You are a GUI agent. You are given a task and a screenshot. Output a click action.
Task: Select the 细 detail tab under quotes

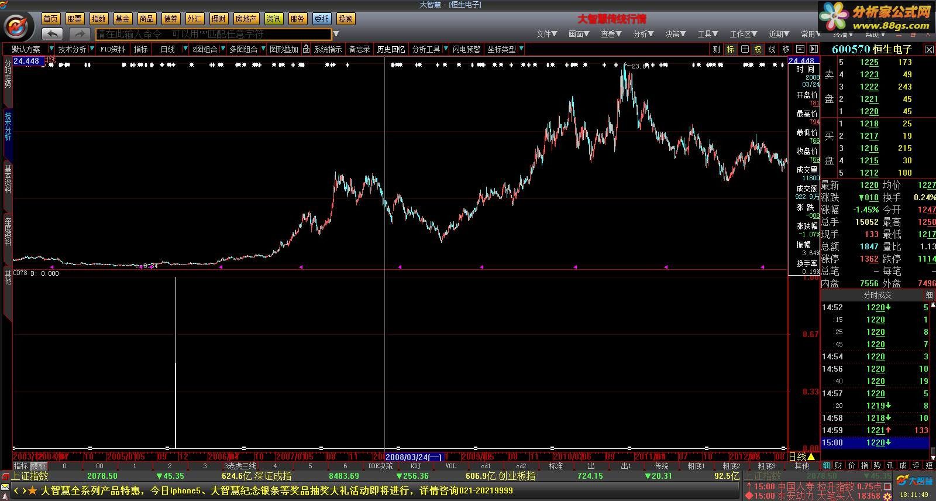tap(826, 465)
